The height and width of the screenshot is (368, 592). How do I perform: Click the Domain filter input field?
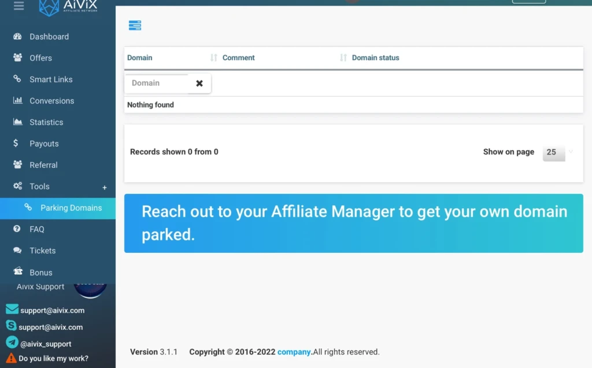(156, 83)
